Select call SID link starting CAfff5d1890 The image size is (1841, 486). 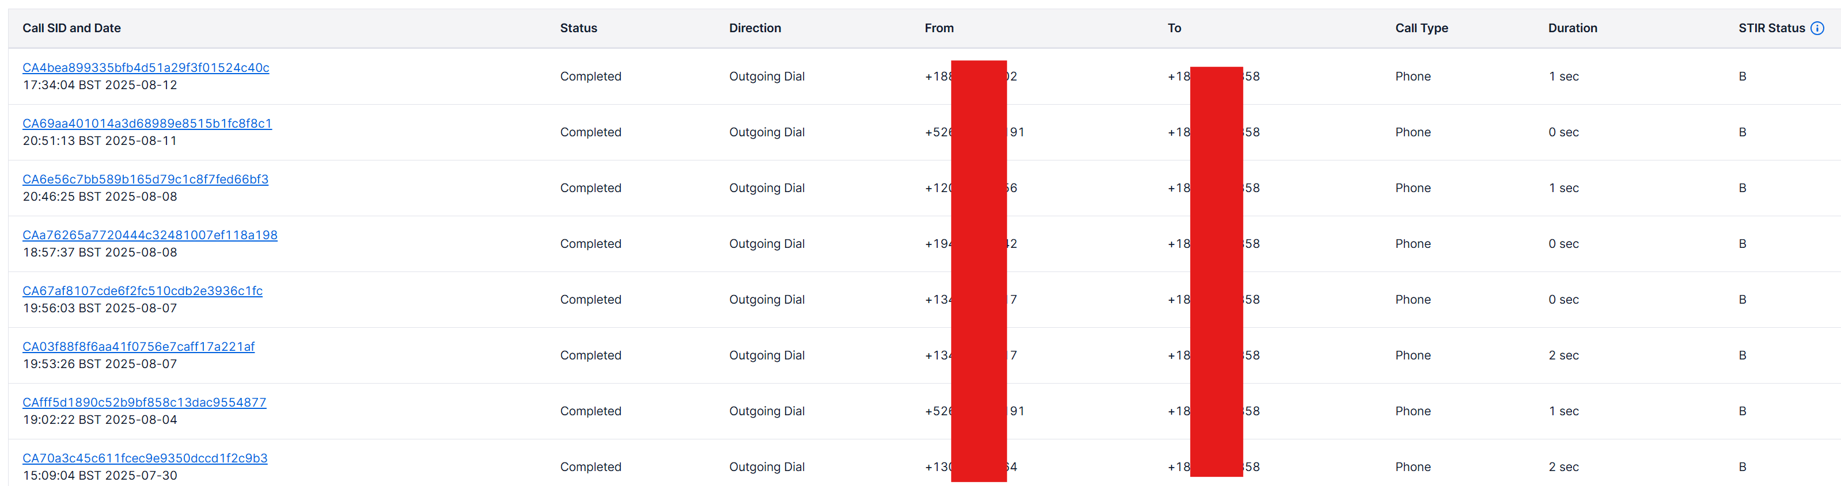click(145, 402)
